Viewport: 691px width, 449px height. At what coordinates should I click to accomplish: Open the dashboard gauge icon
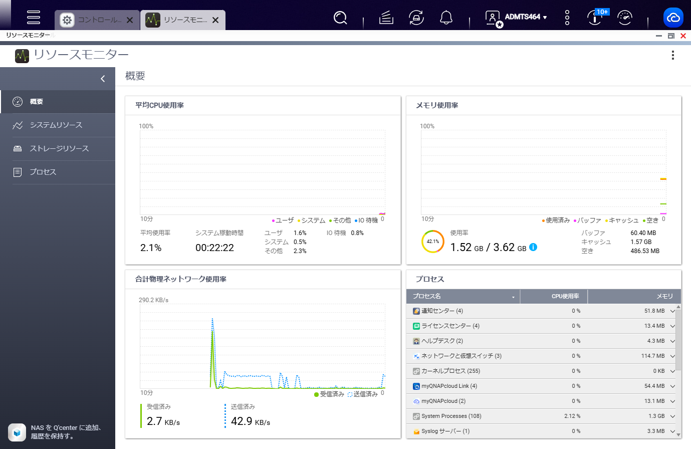click(625, 18)
